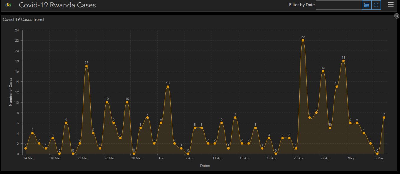Open the calendar date picker icon
Screen dimensions: 400x176
tap(366, 5)
